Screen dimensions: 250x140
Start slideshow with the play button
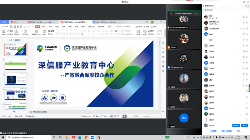pyautogui.click(x=124, y=116)
